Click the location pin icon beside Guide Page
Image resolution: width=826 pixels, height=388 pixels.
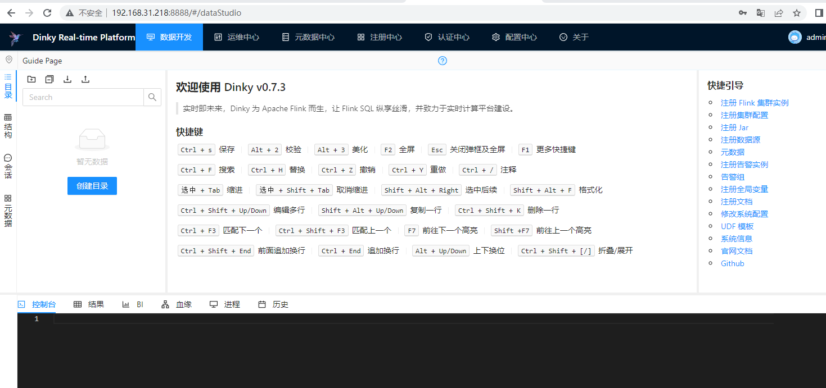point(9,60)
